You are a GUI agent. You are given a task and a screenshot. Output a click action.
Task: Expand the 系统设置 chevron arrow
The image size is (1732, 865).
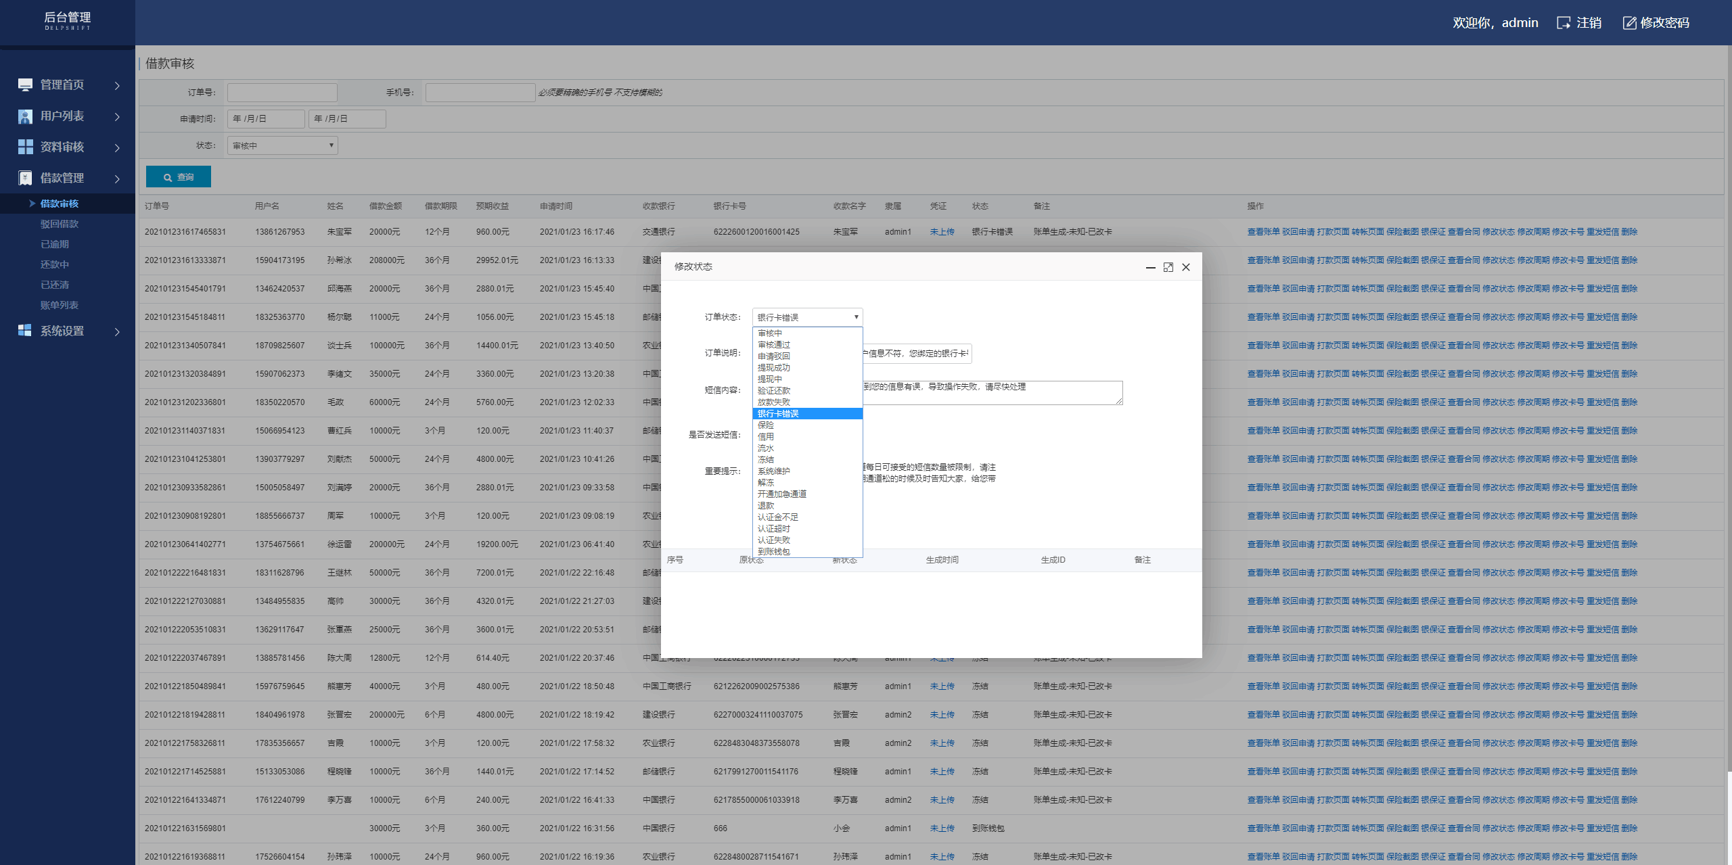[x=117, y=331]
